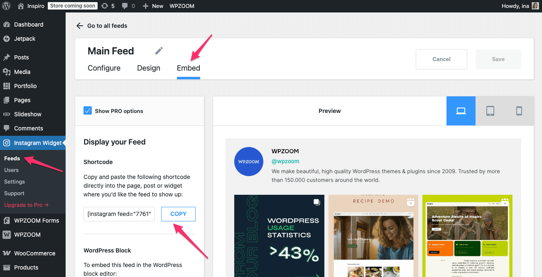Switch preview to tablet view icon
542x277 pixels.
(490, 111)
